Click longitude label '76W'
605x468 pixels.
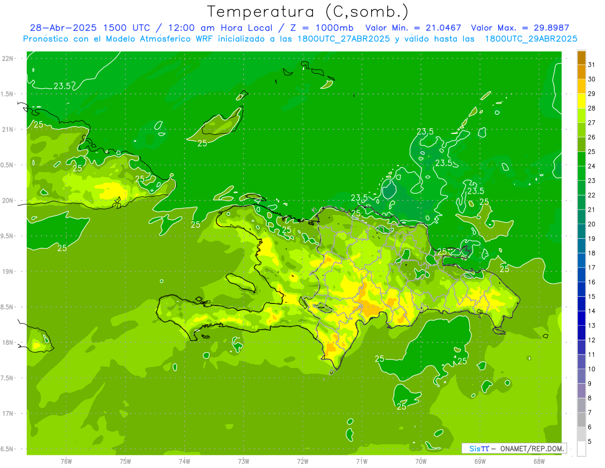coord(66,461)
